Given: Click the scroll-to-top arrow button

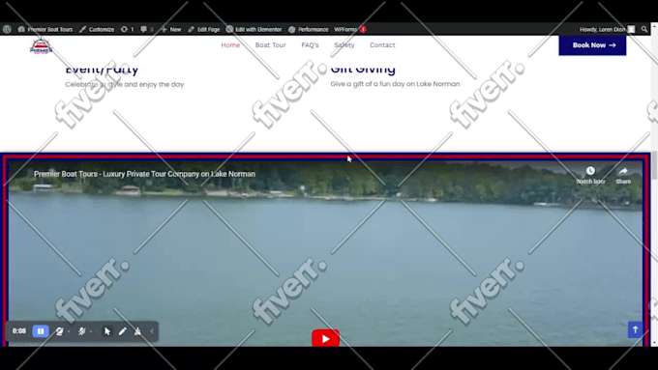Looking at the screenshot, I should pyautogui.click(x=635, y=329).
